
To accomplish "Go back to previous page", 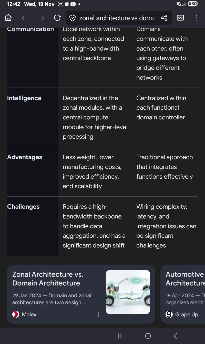I will point(25,18).
